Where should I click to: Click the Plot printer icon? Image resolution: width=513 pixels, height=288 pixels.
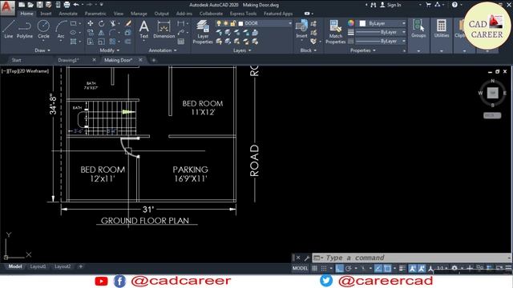pos(67,5)
